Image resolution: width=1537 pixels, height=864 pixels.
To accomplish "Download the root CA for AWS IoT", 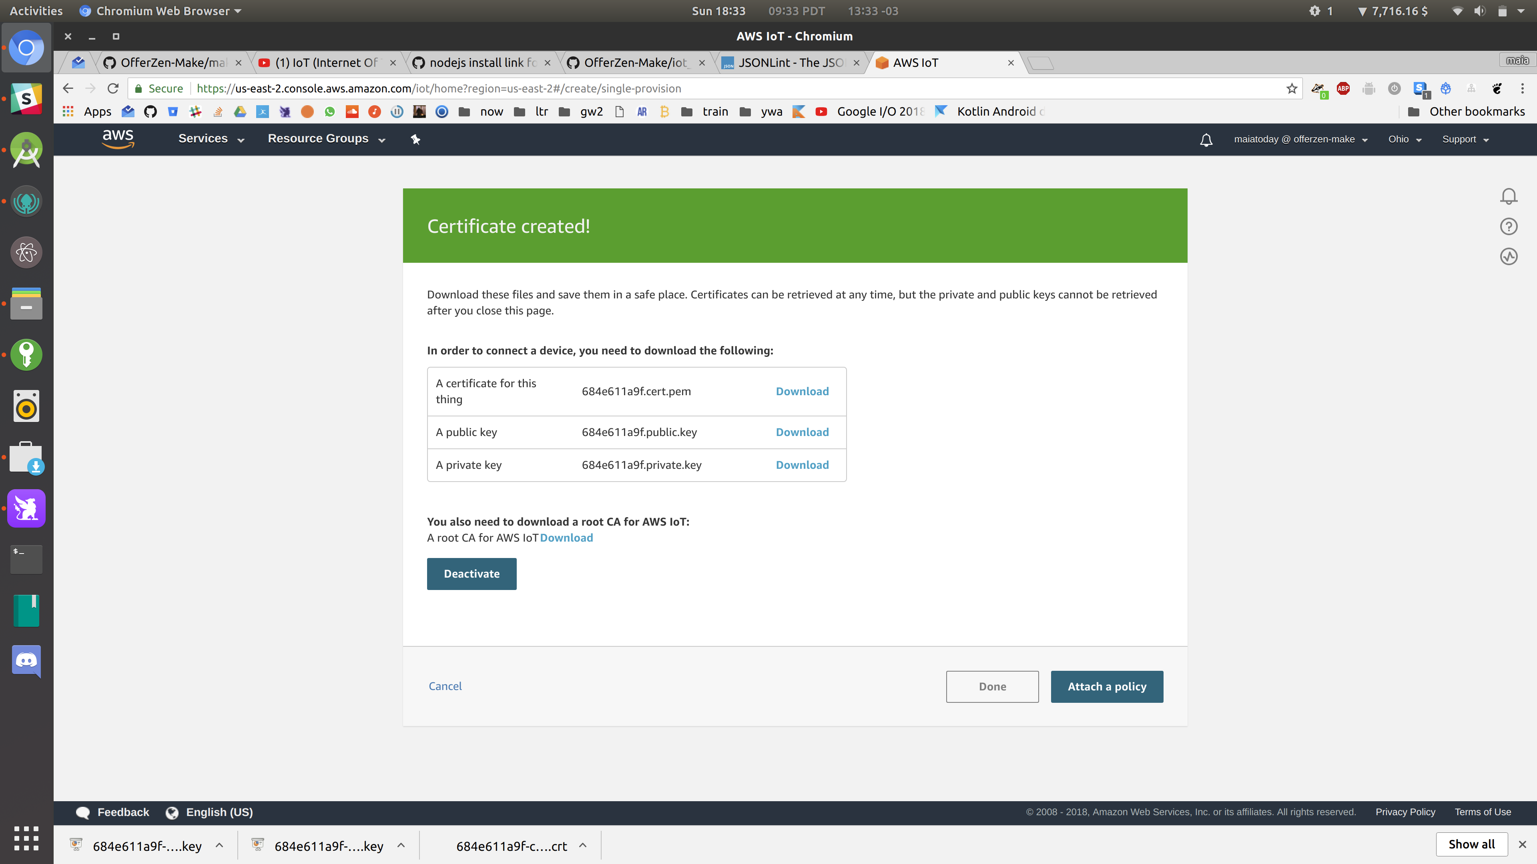I will coord(566,538).
